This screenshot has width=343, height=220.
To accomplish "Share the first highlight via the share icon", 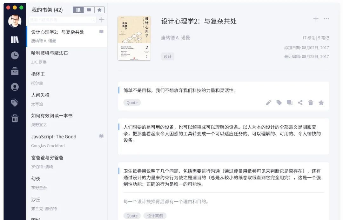I will click(300, 103).
